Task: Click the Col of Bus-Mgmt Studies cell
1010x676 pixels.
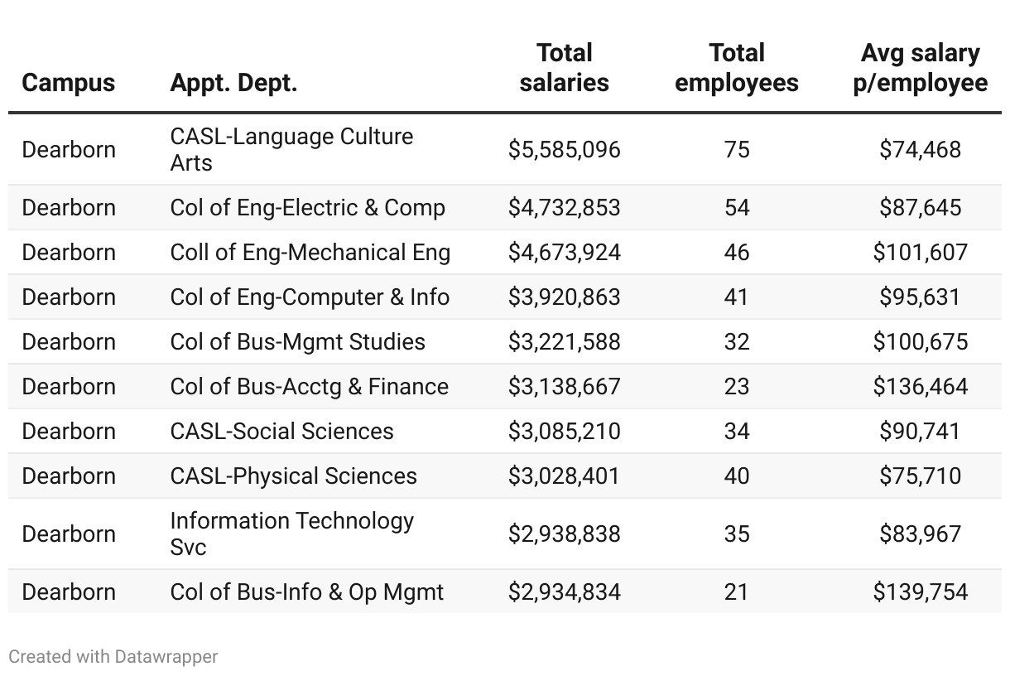Action: (x=297, y=341)
